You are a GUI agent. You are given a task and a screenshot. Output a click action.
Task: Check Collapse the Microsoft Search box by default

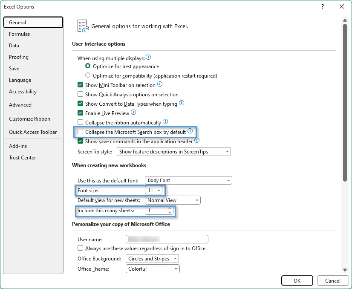80,132
